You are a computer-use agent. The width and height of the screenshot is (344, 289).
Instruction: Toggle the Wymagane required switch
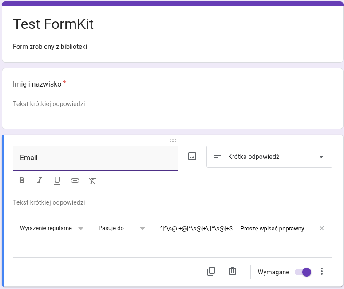click(303, 272)
